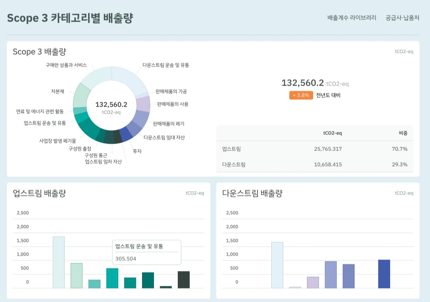The image size is (430, 302).
Task: Click the 자본재 label on donut chart
Action: pos(57,91)
